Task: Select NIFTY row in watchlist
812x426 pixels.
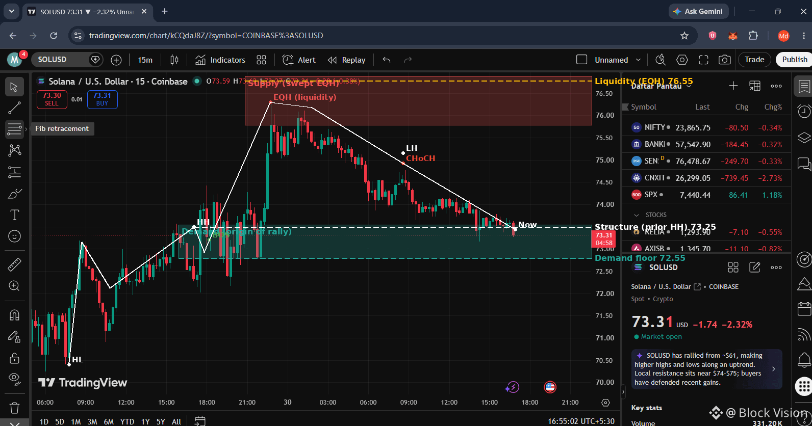Action: click(706, 127)
